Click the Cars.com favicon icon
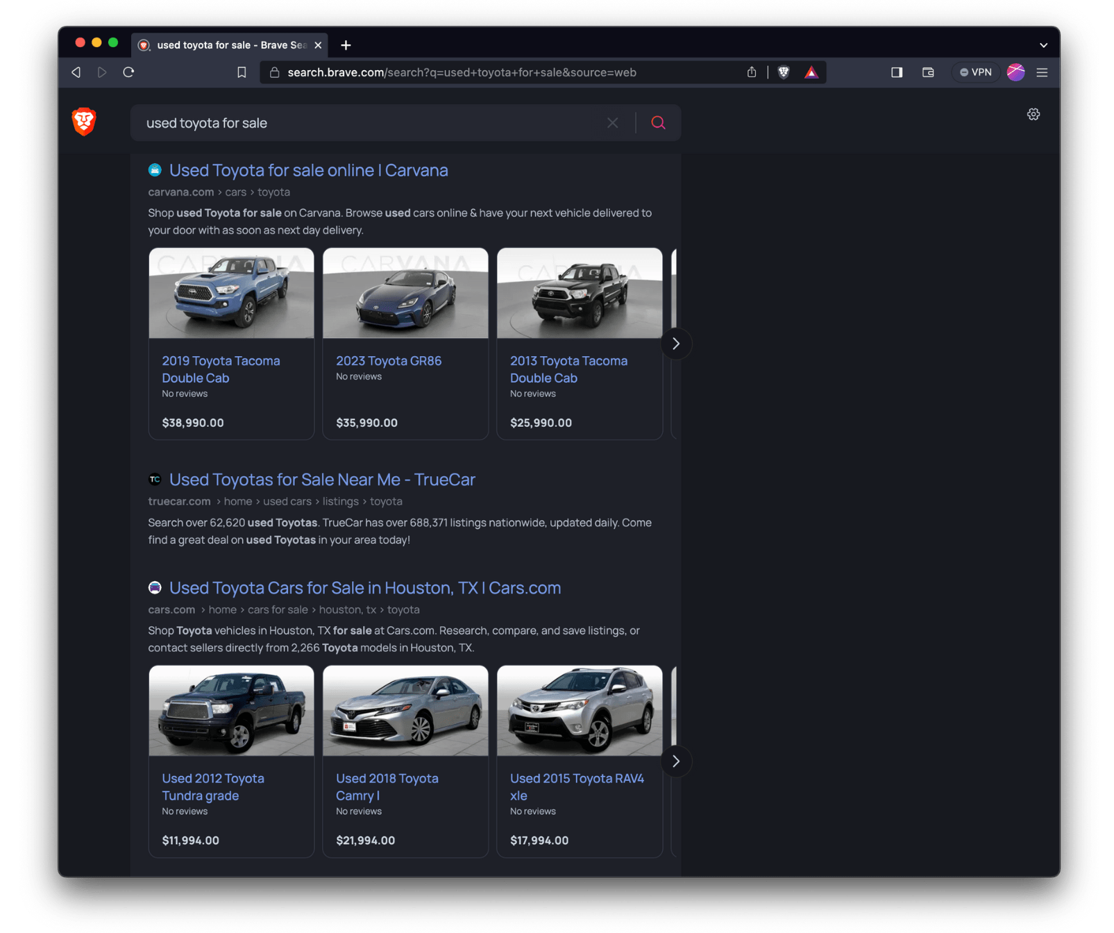This screenshot has height=933, width=1114. 155,587
